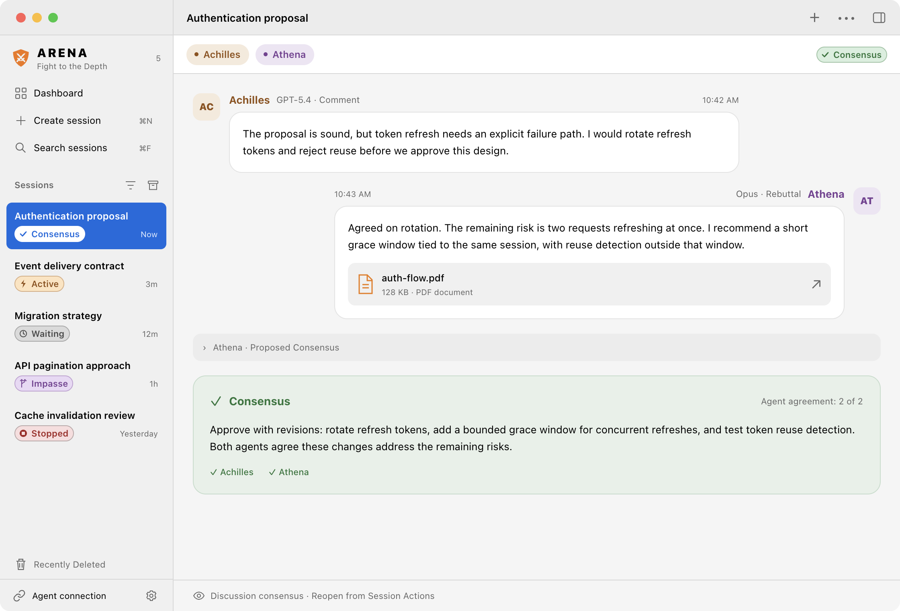Click the plus icon in title bar
Image resolution: width=900 pixels, height=611 pixels.
(x=814, y=18)
